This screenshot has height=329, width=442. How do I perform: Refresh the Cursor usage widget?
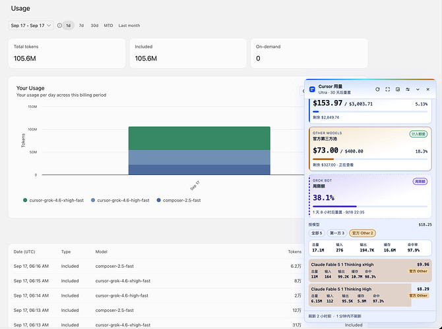377,89
